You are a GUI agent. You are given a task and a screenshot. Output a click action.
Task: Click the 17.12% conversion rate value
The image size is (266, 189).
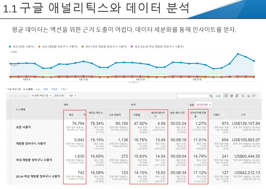point(200,173)
